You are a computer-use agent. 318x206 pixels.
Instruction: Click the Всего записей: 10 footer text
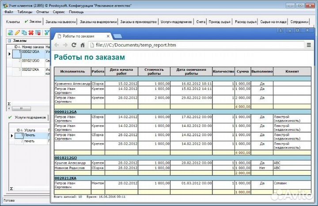click(x=68, y=197)
